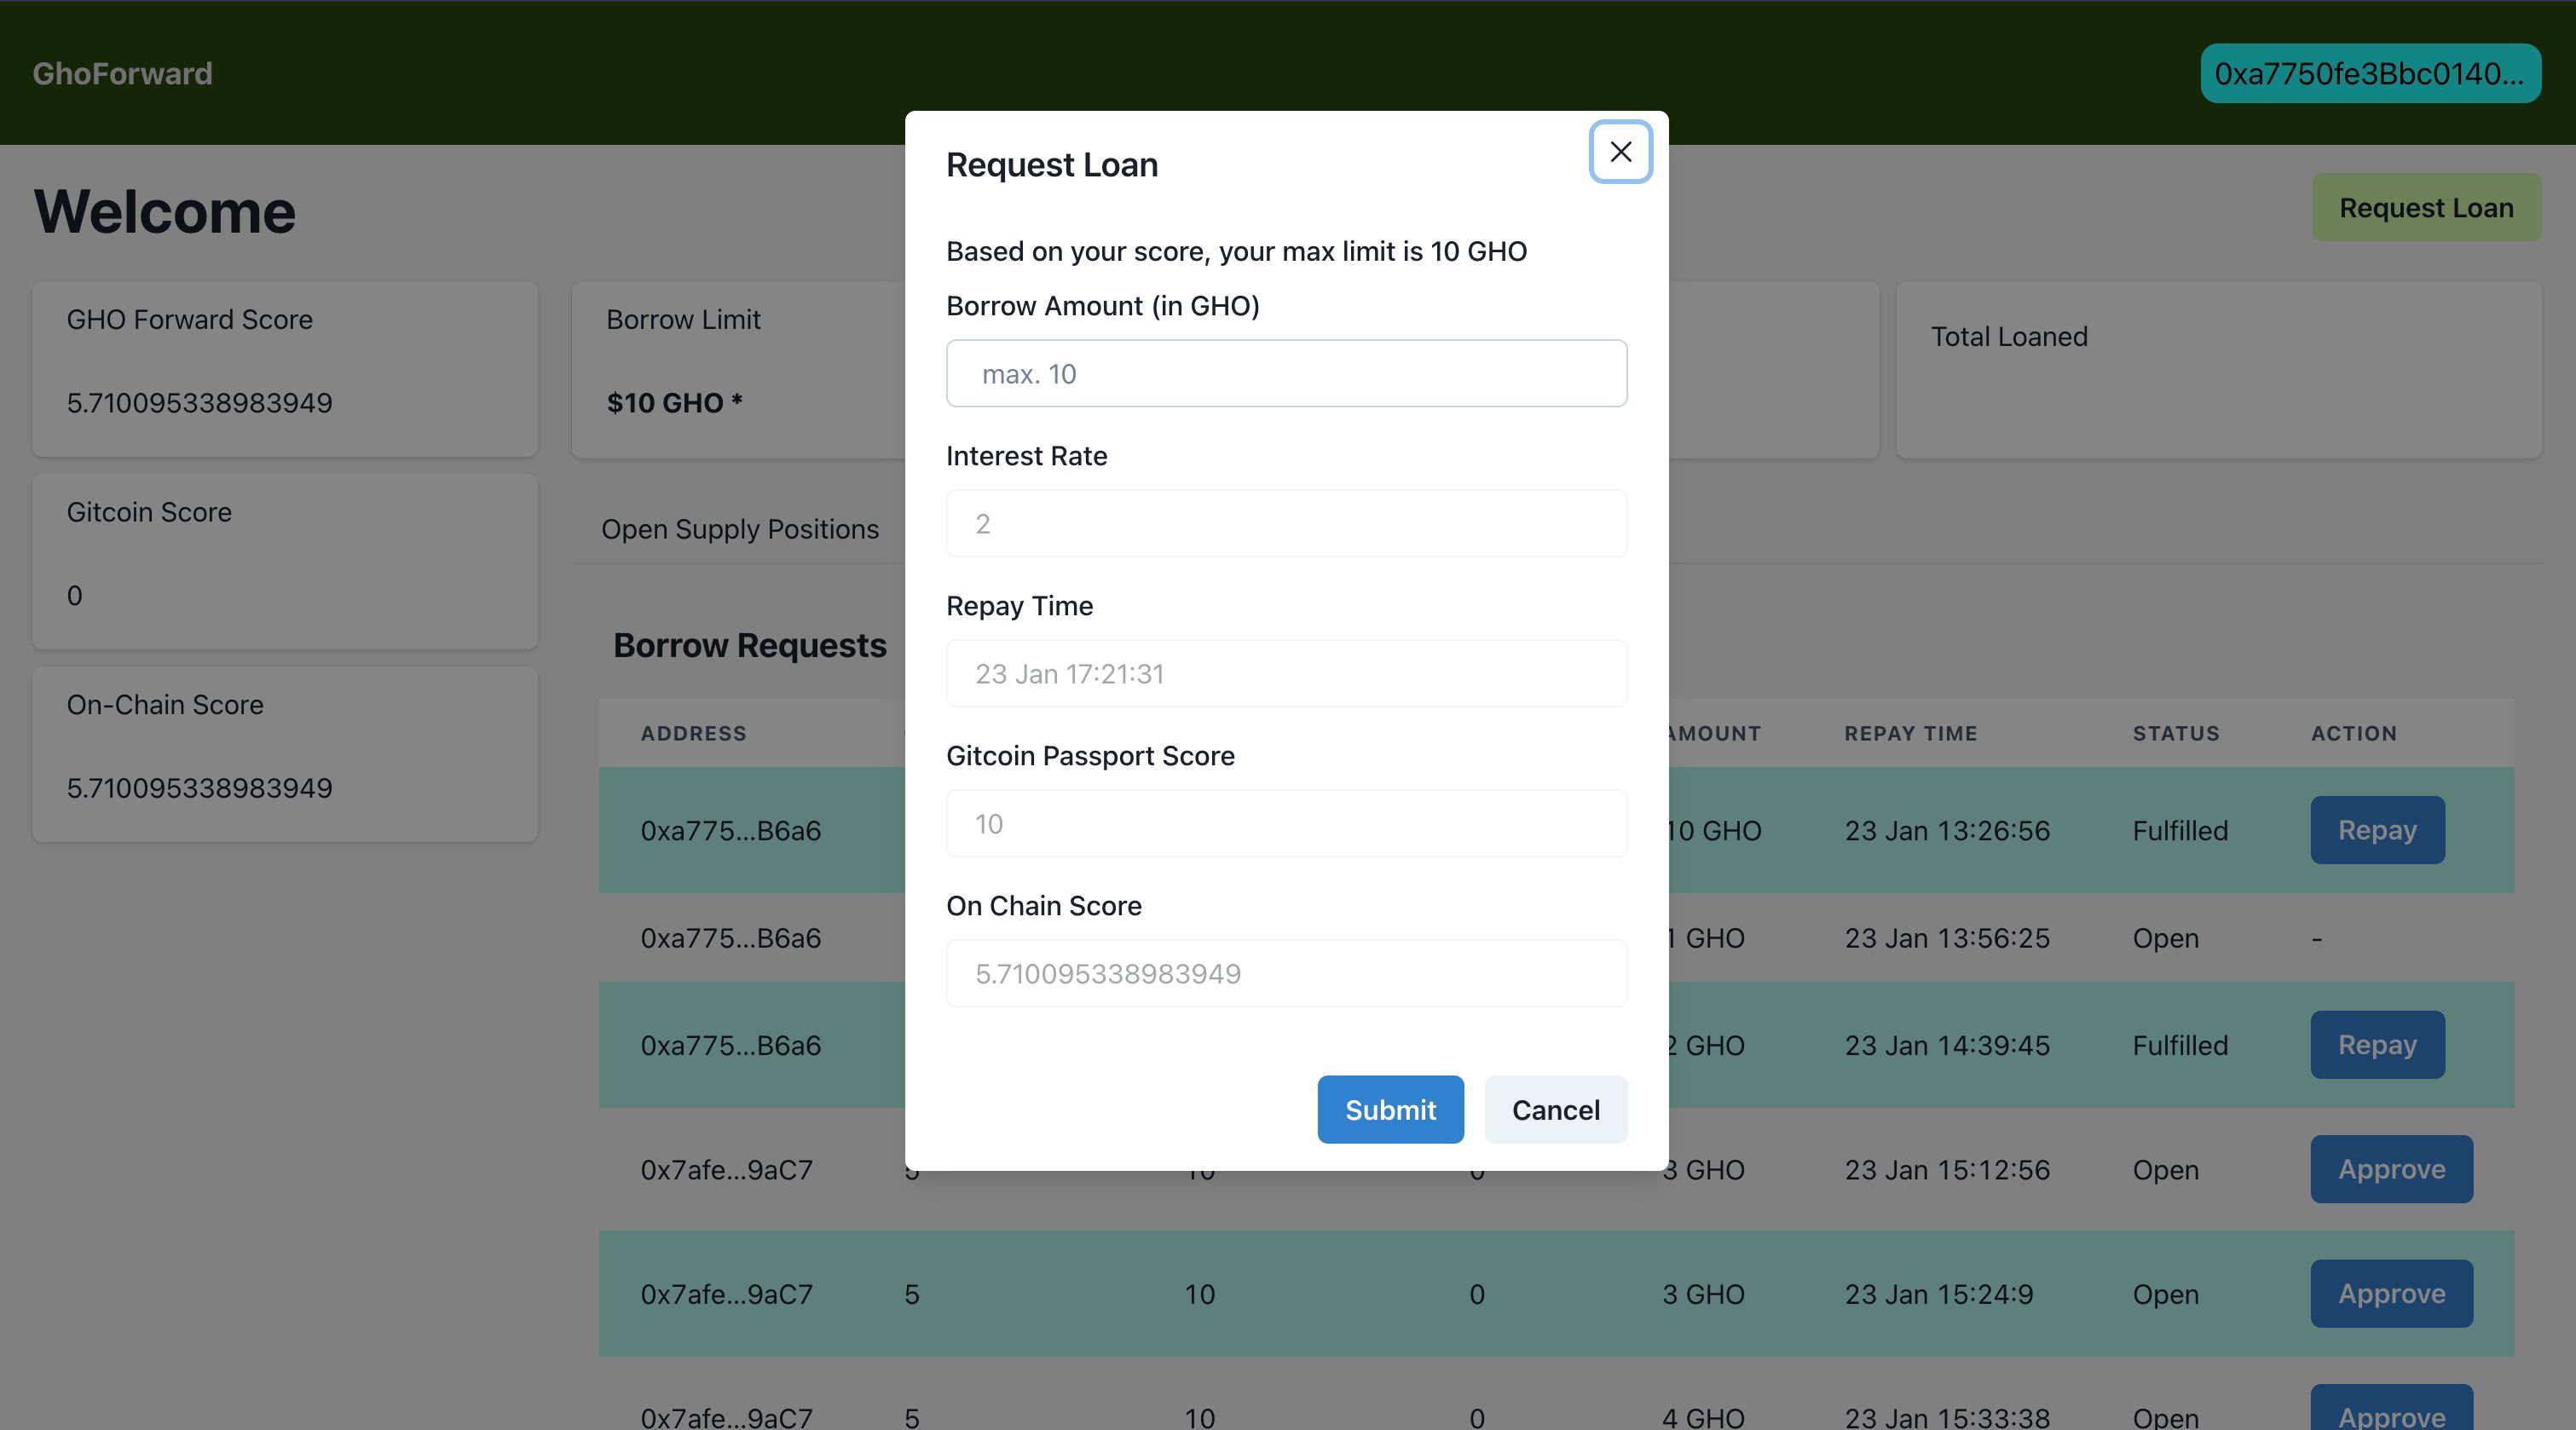Click the Repay Time field showing date

pyautogui.click(x=1285, y=671)
